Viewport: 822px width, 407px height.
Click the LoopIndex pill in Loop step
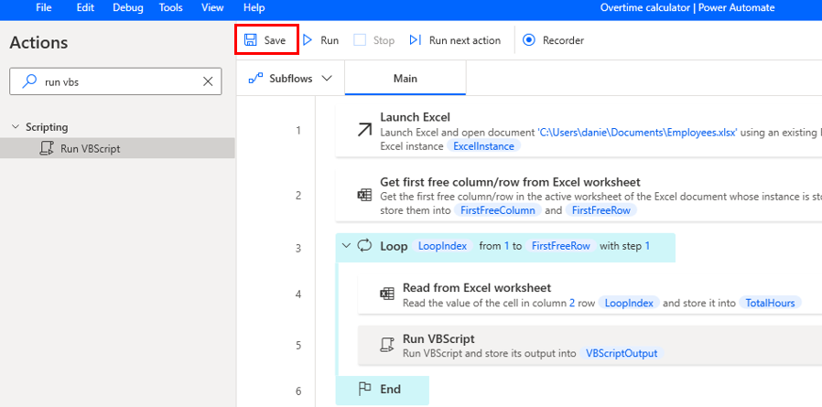coord(442,246)
